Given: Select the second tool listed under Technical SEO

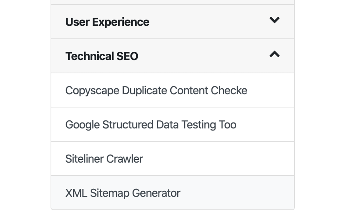Looking at the screenshot, I should click(150, 124).
